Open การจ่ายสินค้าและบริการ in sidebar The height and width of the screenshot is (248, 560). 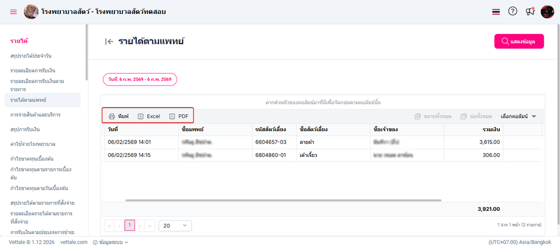tap(35, 114)
